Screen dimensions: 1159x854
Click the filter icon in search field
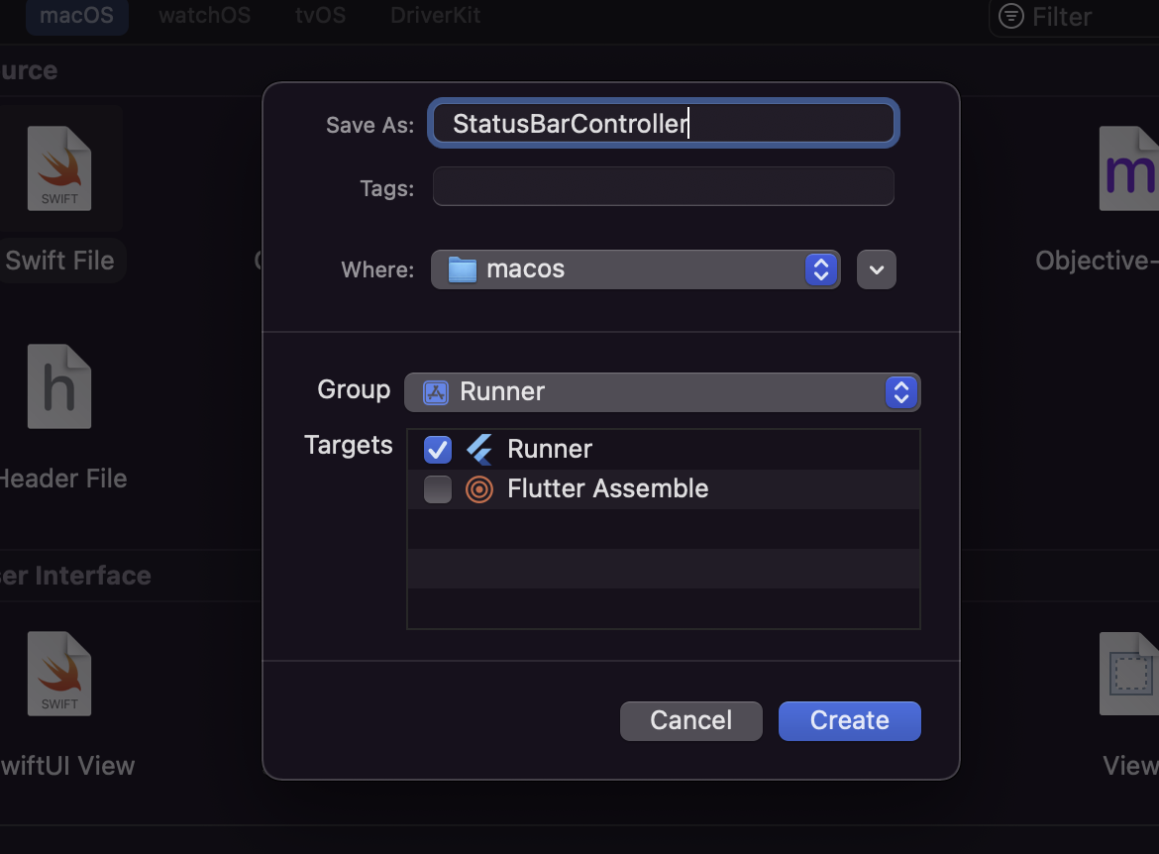(1011, 16)
